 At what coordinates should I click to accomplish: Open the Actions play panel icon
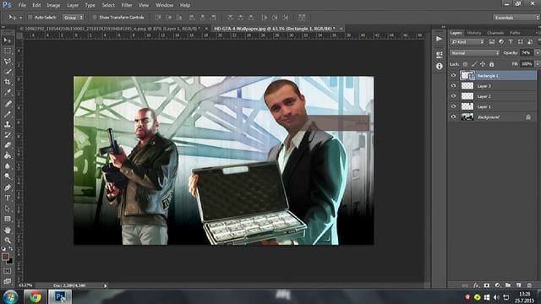pos(439,39)
